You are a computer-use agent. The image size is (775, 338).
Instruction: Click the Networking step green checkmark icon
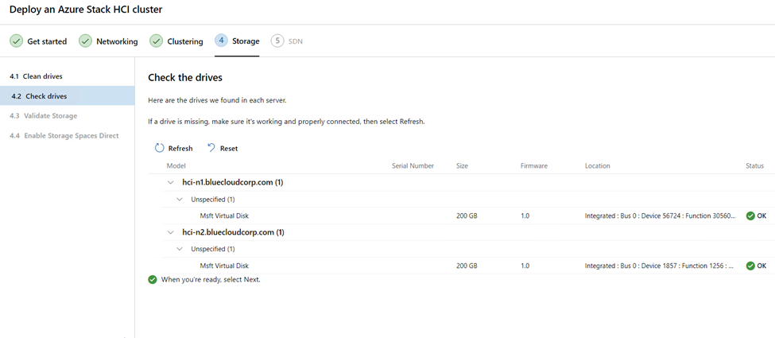click(86, 41)
